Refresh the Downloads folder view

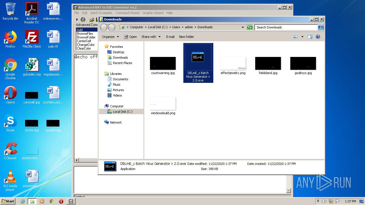click(250, 27)
